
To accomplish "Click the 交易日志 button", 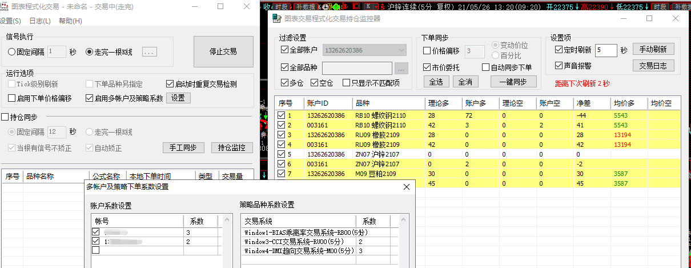I will (x=653, y=66).
